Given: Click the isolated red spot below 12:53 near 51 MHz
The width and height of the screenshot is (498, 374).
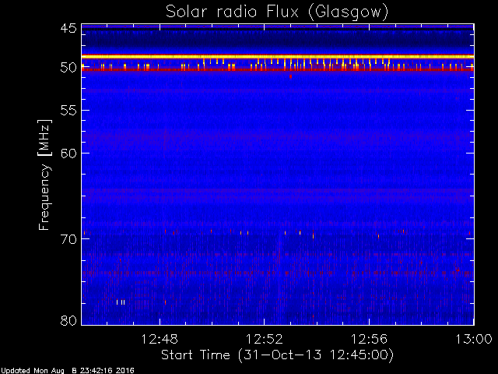Looking at the screenshot, I should [x=290, y=76].
